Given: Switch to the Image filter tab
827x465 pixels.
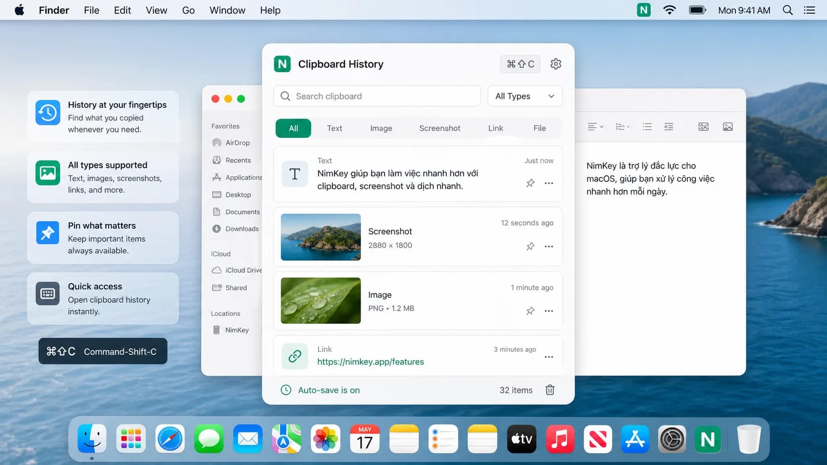Looking at the screenshot, I should tap(381, 128).
